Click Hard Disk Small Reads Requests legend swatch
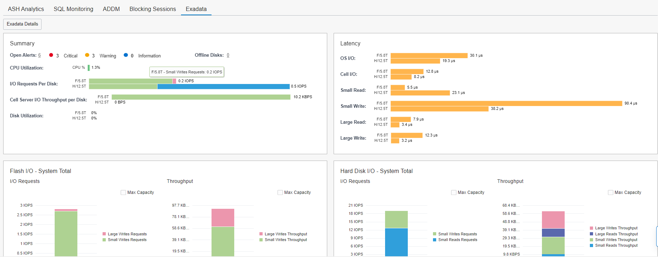Screen dimensions: 658x257 pyautogui.click(x=435, y=240)
